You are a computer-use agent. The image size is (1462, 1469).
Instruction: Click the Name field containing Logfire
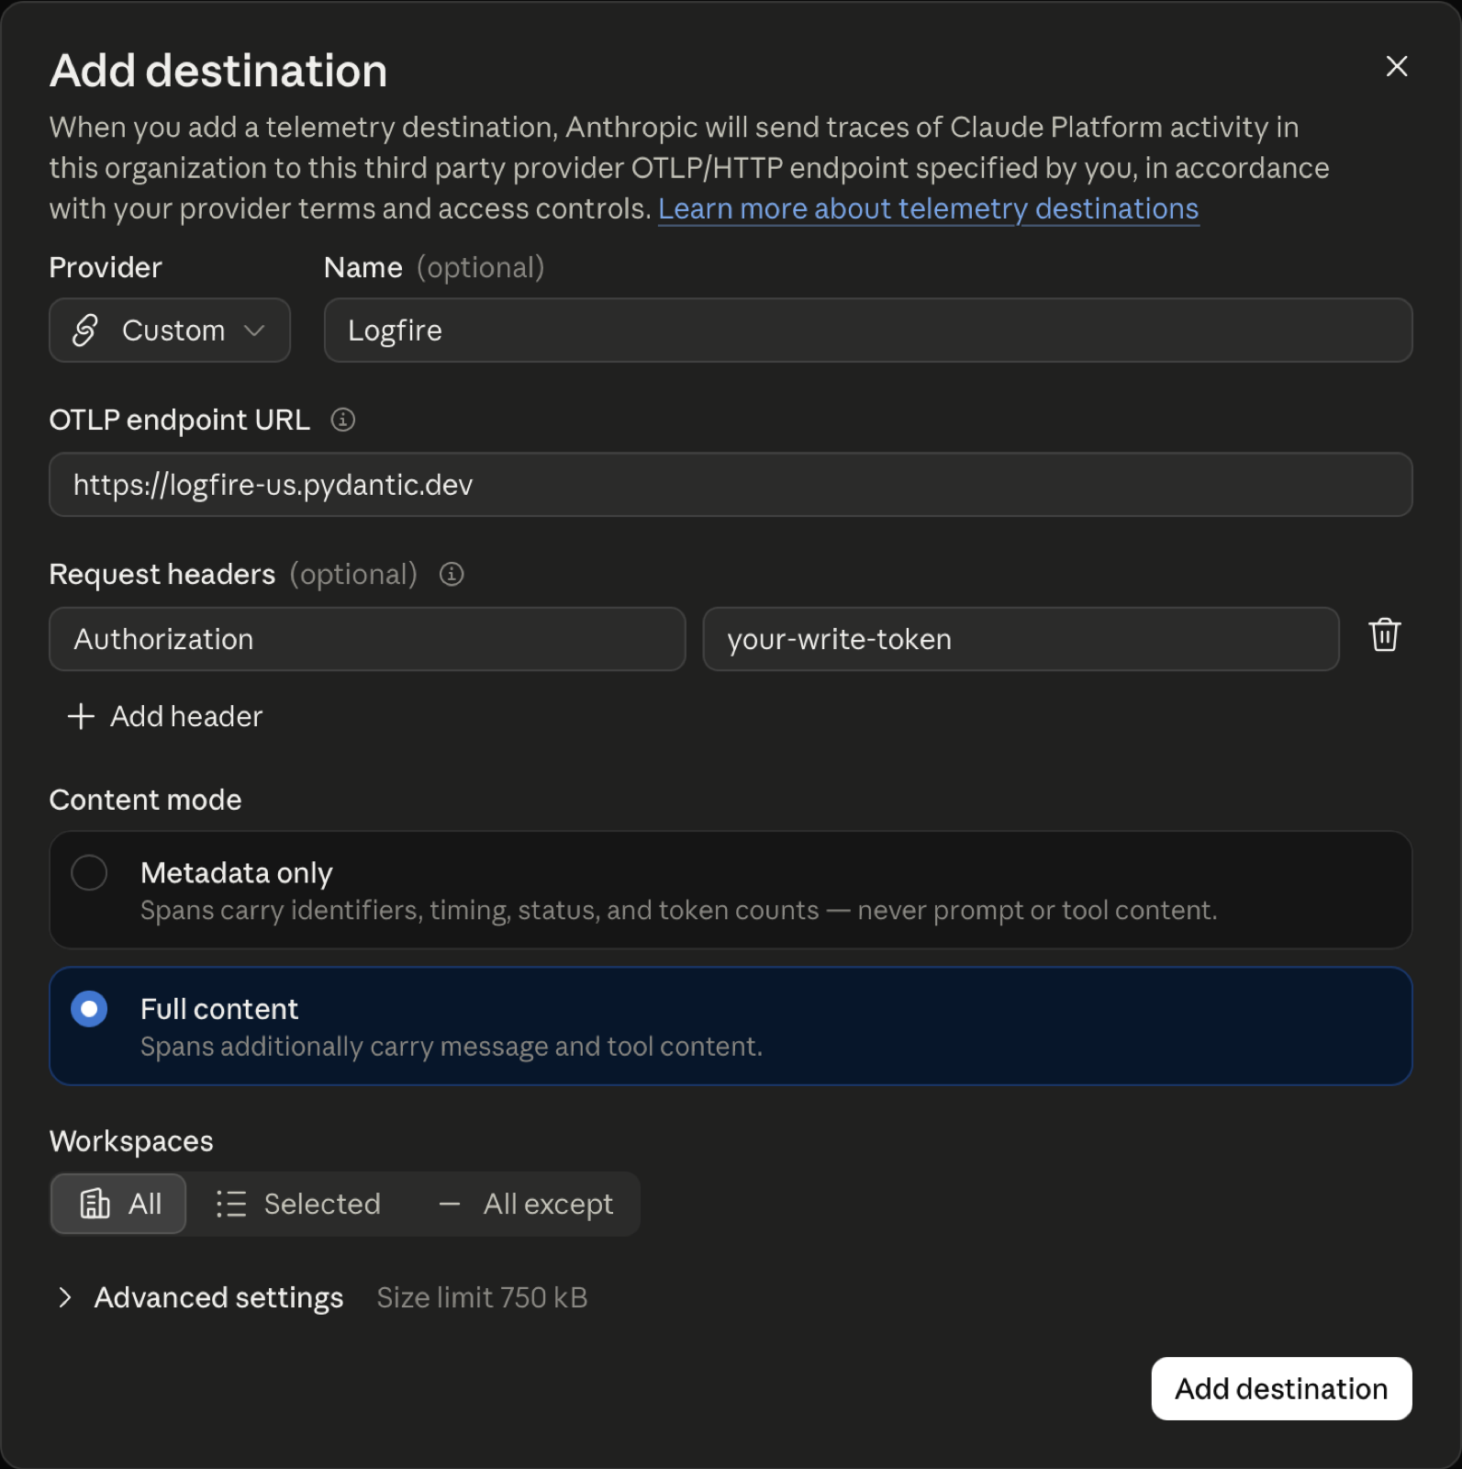tap(868, 330)
